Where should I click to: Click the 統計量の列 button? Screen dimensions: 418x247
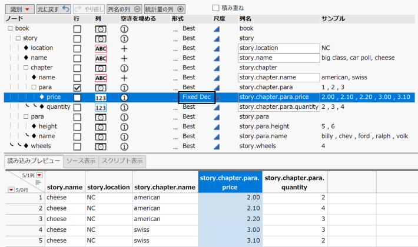165,9
